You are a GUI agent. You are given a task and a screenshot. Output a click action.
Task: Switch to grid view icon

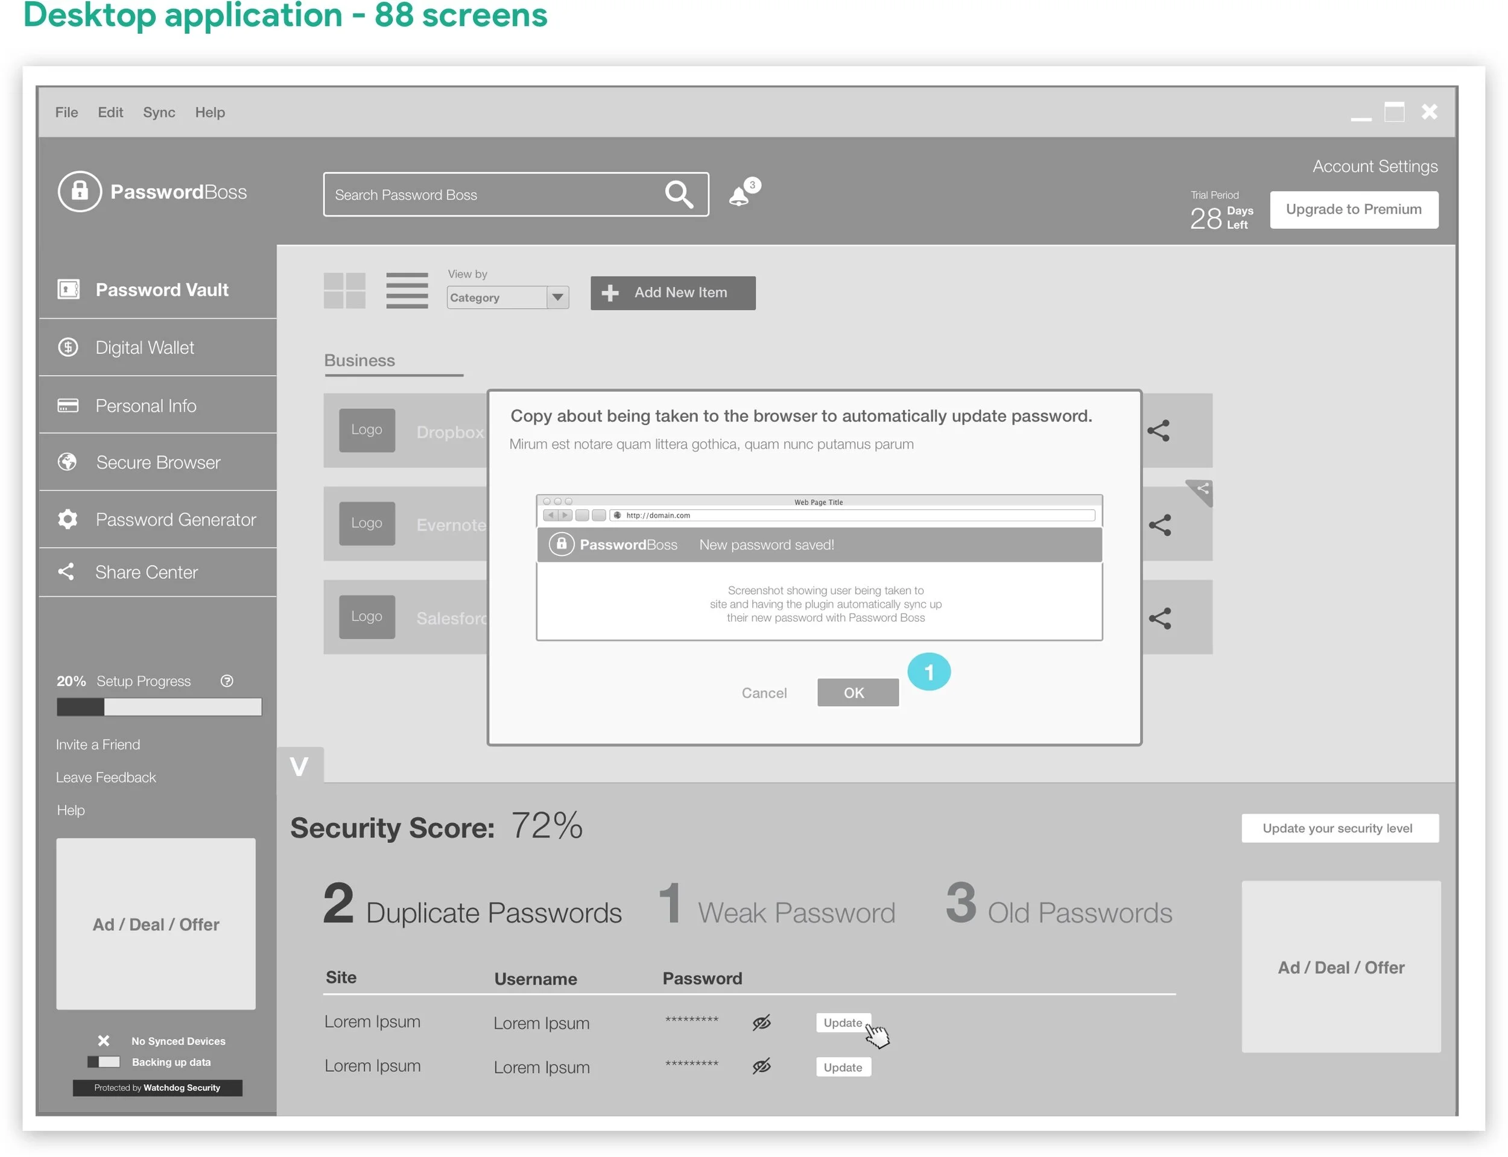point(344,291)
